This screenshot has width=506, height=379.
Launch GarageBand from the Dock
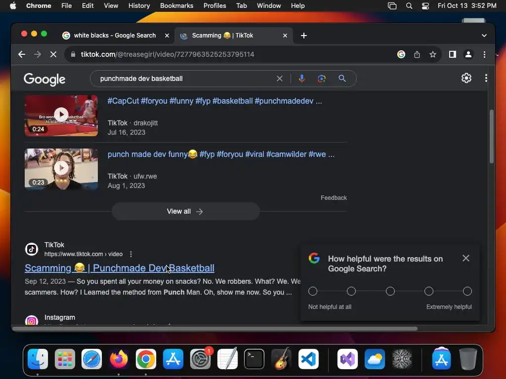(x=281, y=358)
